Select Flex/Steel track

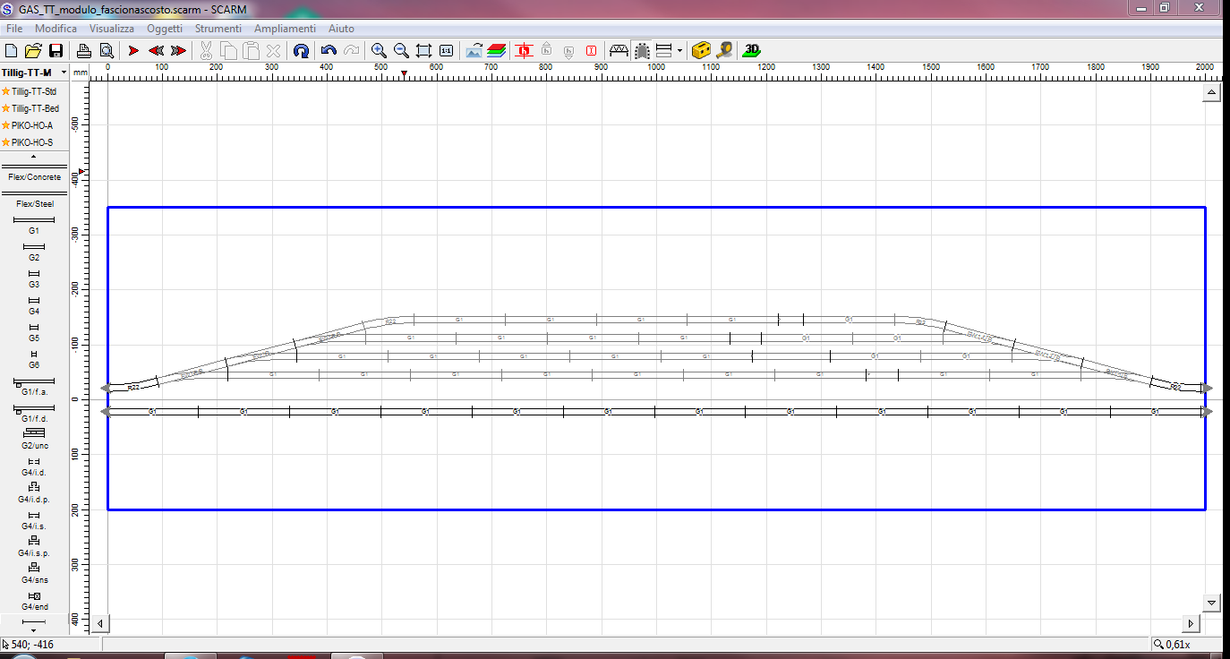pyautogui.click(x=34, y=199)
